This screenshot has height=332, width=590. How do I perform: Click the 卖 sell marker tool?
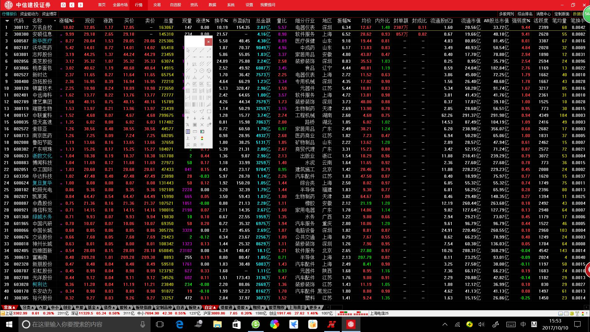[195, 145]
